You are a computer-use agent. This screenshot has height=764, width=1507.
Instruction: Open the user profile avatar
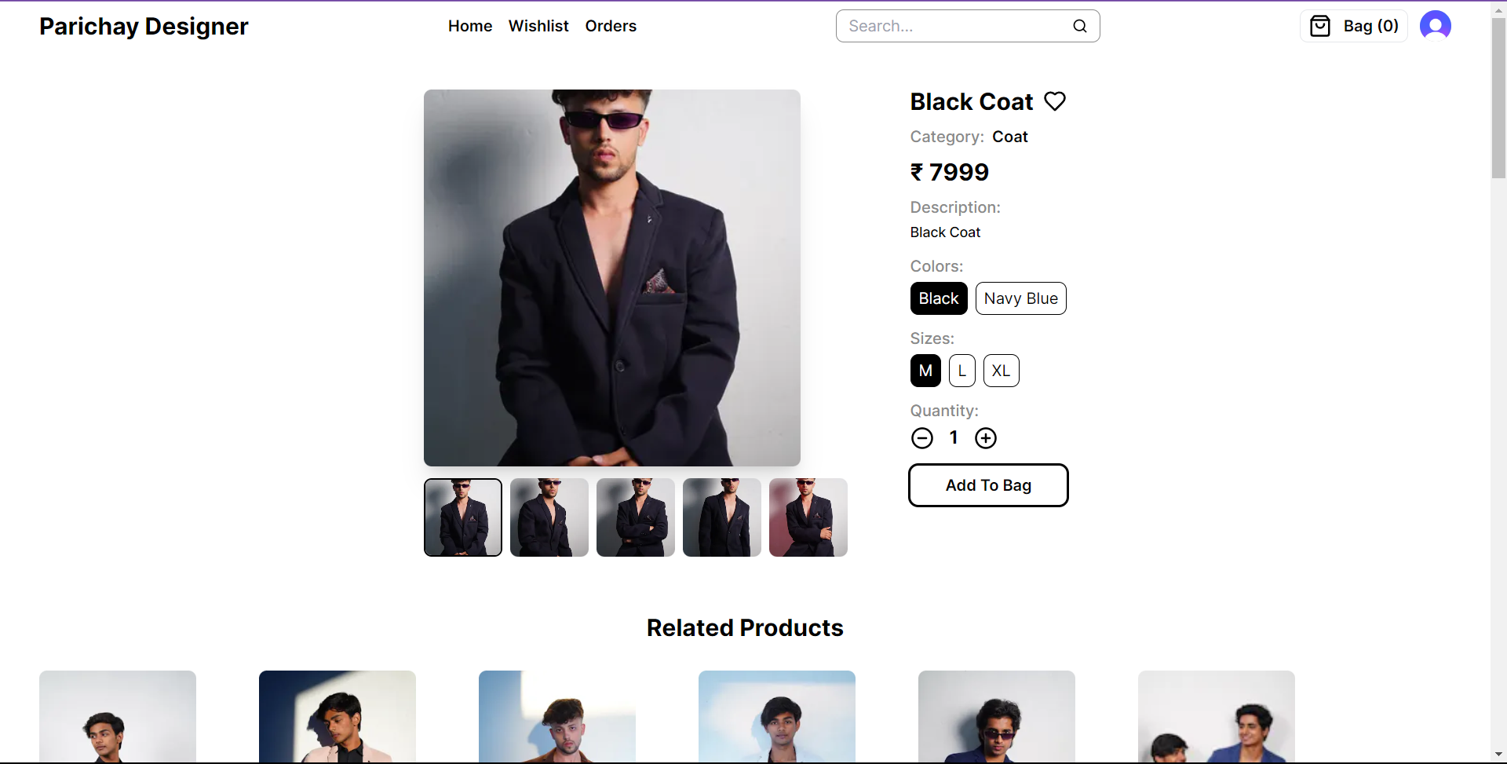coord(1435,26)
